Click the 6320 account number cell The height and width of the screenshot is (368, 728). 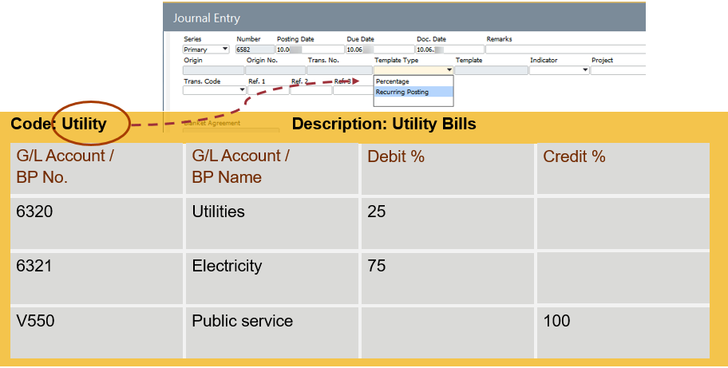click(x=97, y=224)
